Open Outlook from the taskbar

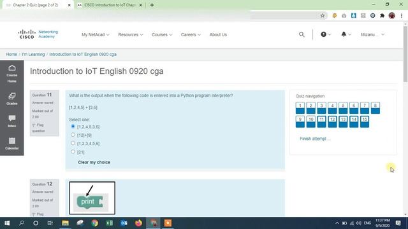pyautogui.click(x=124, y=223)
